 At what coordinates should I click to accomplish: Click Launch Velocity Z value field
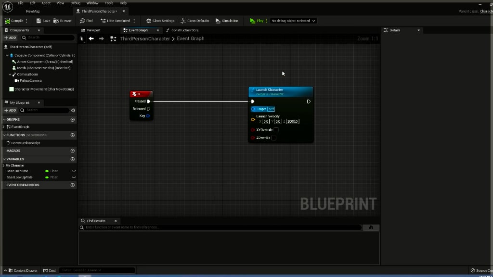[292, 122]
